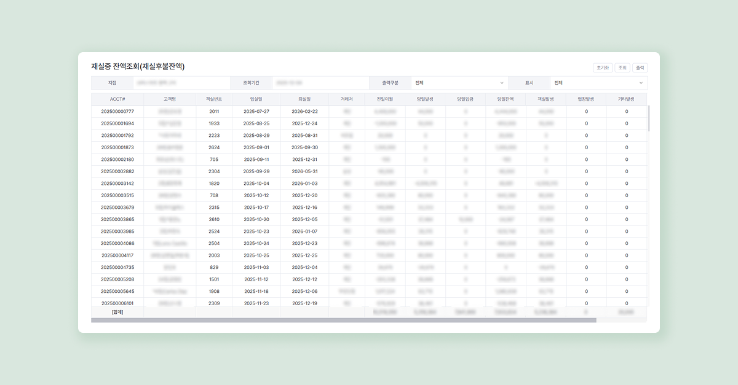
Task: Click the 퇴실일 column header
Action: point(304,99)
